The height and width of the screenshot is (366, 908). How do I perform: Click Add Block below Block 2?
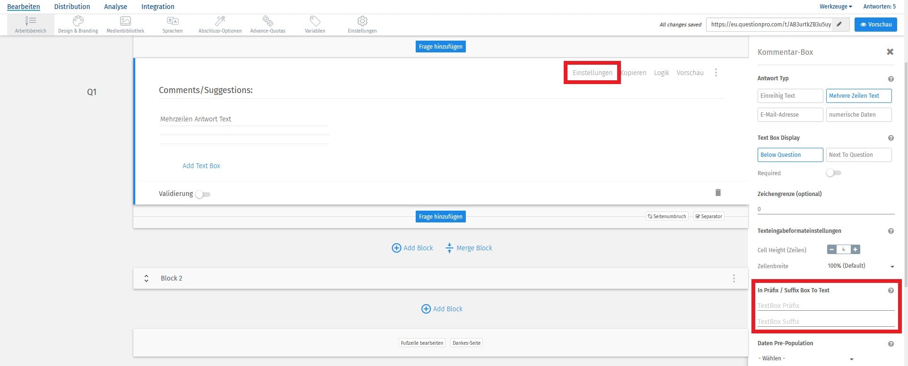click(x=442, y=309)
